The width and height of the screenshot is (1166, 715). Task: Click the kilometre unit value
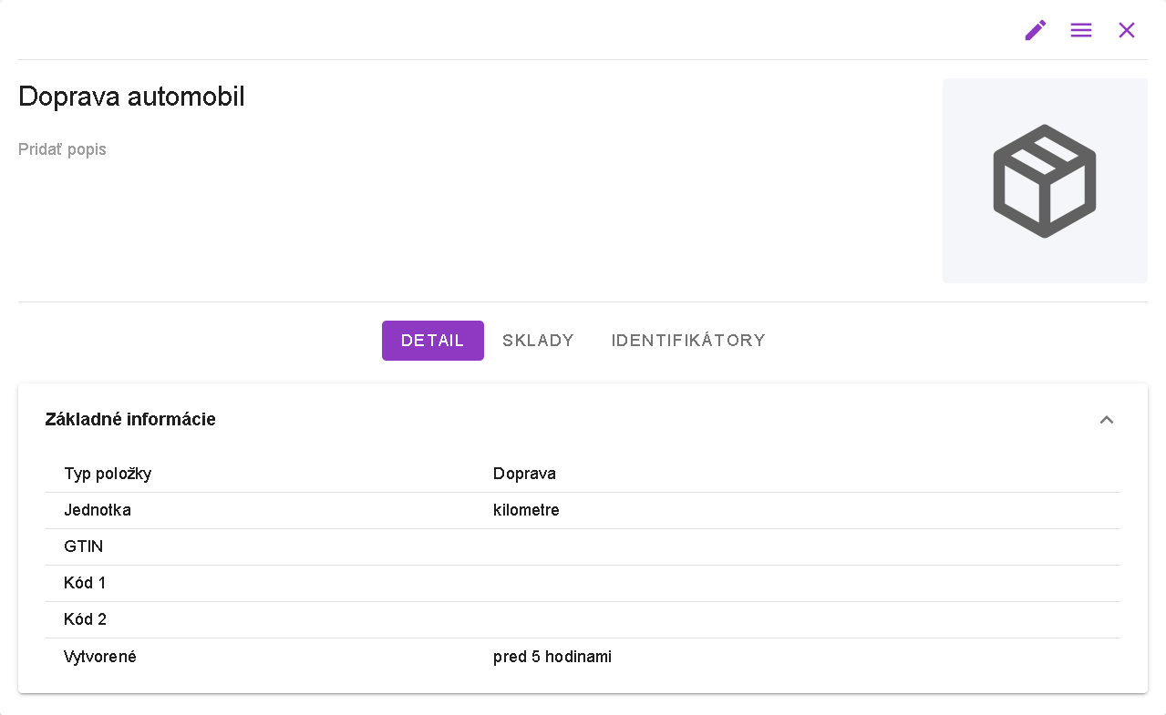pos(526,510)
